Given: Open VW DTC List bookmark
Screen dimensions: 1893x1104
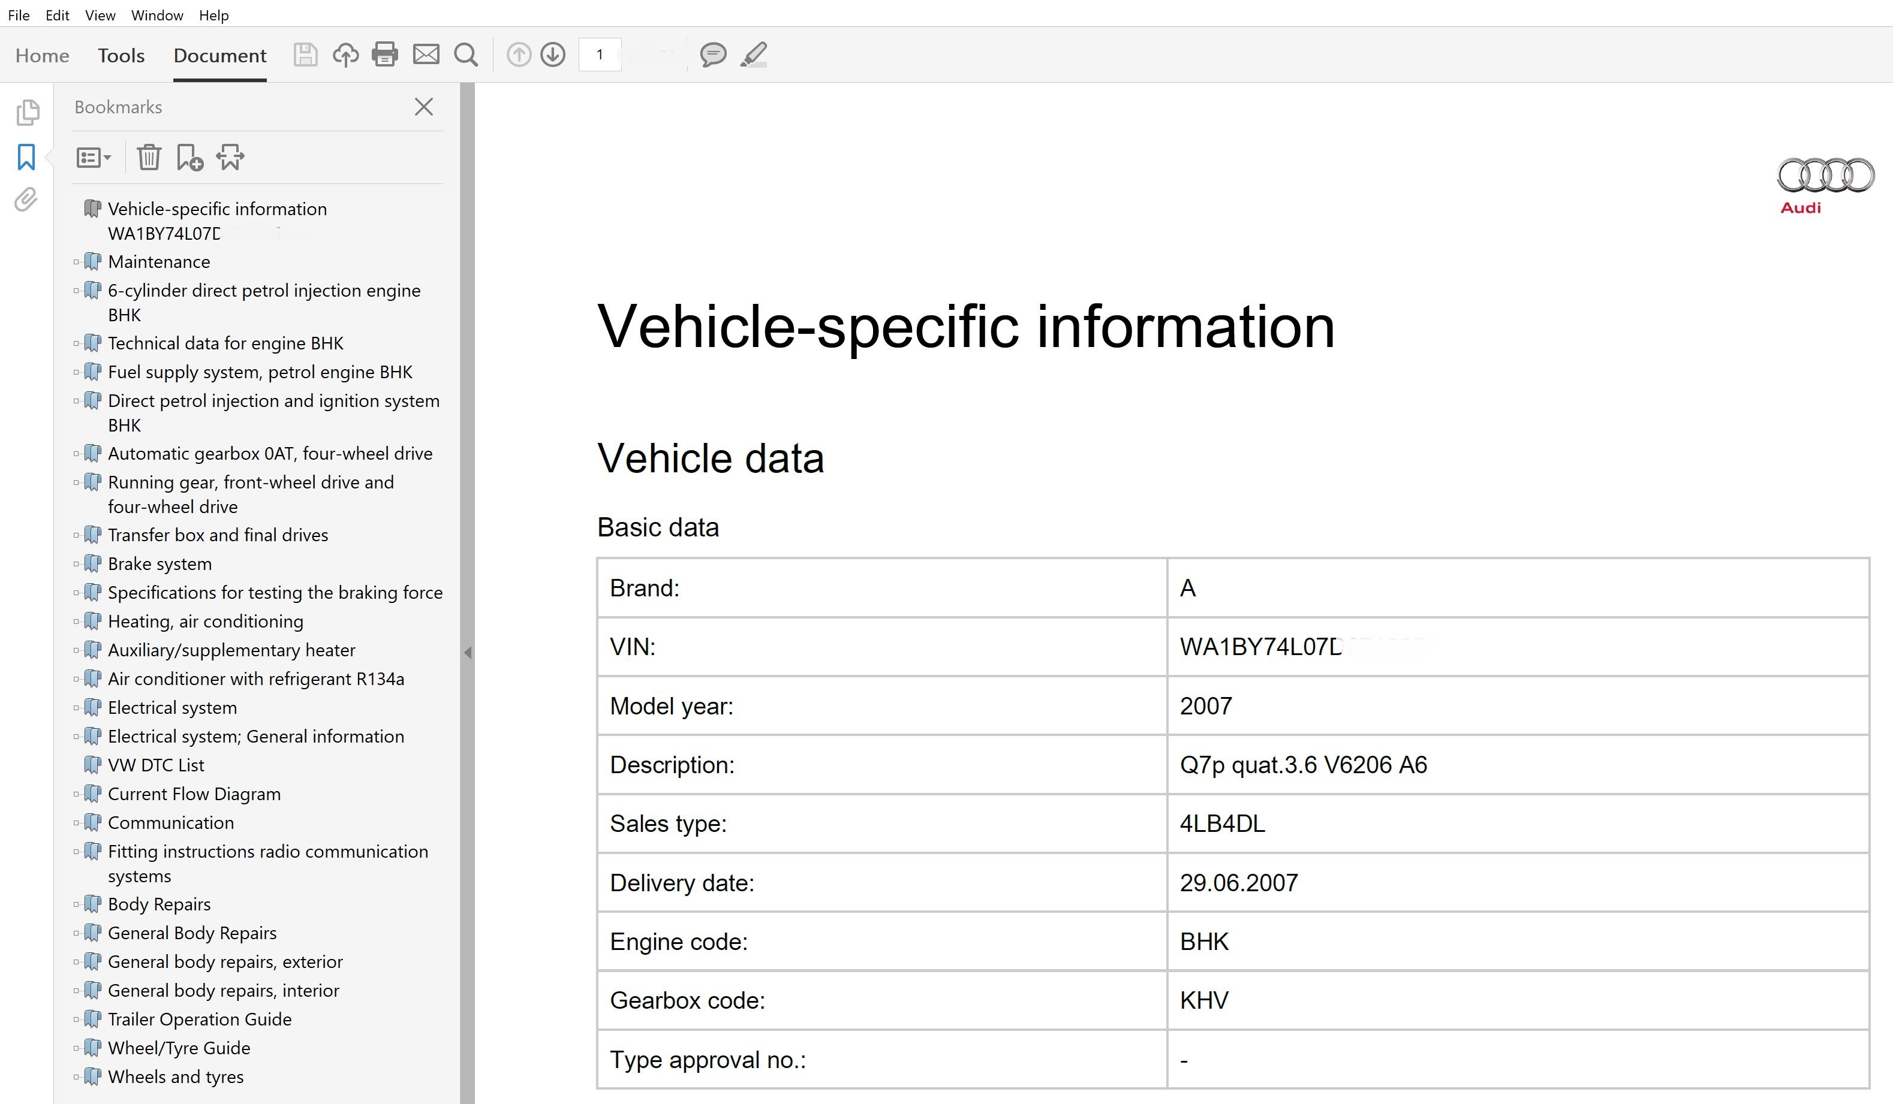Looking at the screenshot, I should (155, 765).
